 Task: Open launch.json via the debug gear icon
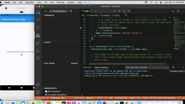(x=71, y=11)
